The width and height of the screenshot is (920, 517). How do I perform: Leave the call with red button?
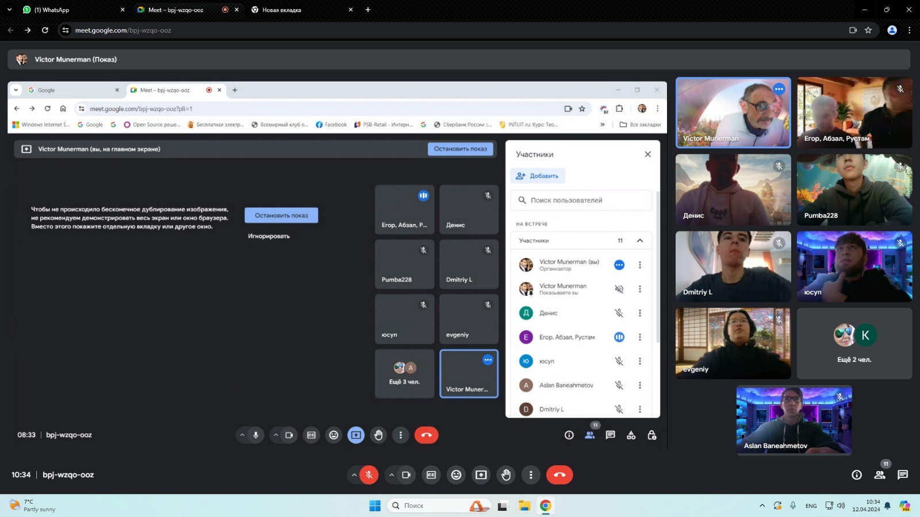pyautogui.click(x=559, y=474)
